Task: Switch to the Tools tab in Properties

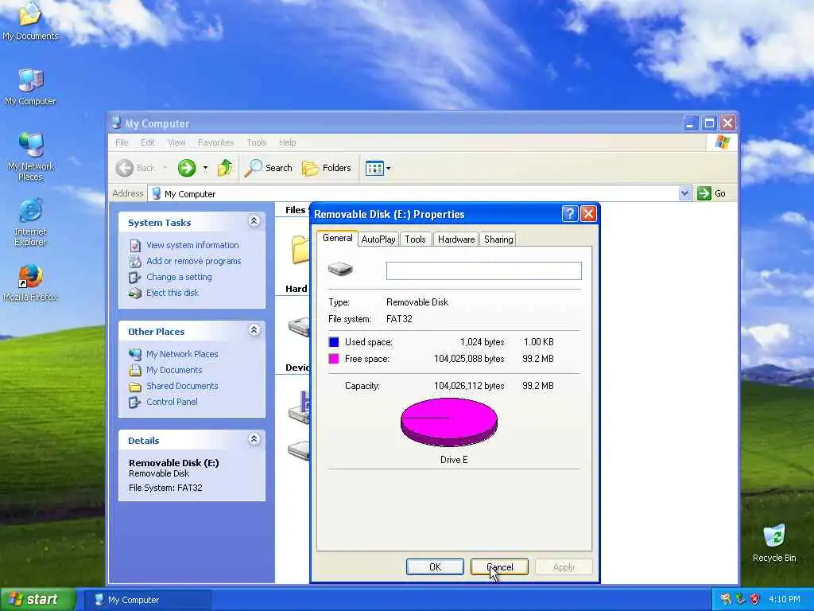Action: pos(415,239)
